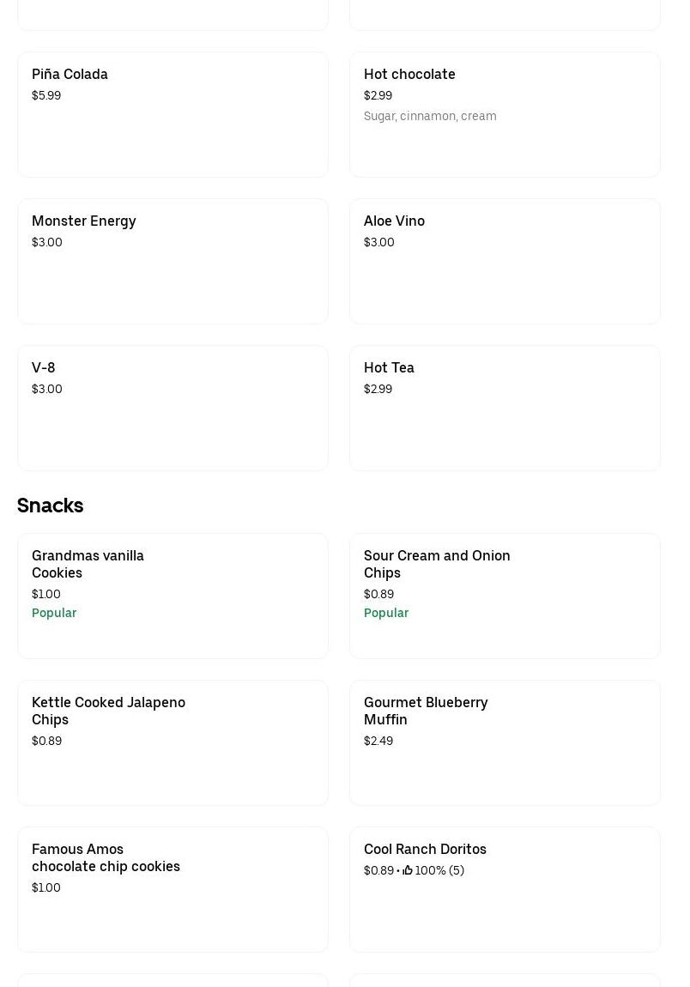The width and height of the screenshot is (690, 987).
Task: Click the Hot chocolate description text
Action: (x=430, y=116)
